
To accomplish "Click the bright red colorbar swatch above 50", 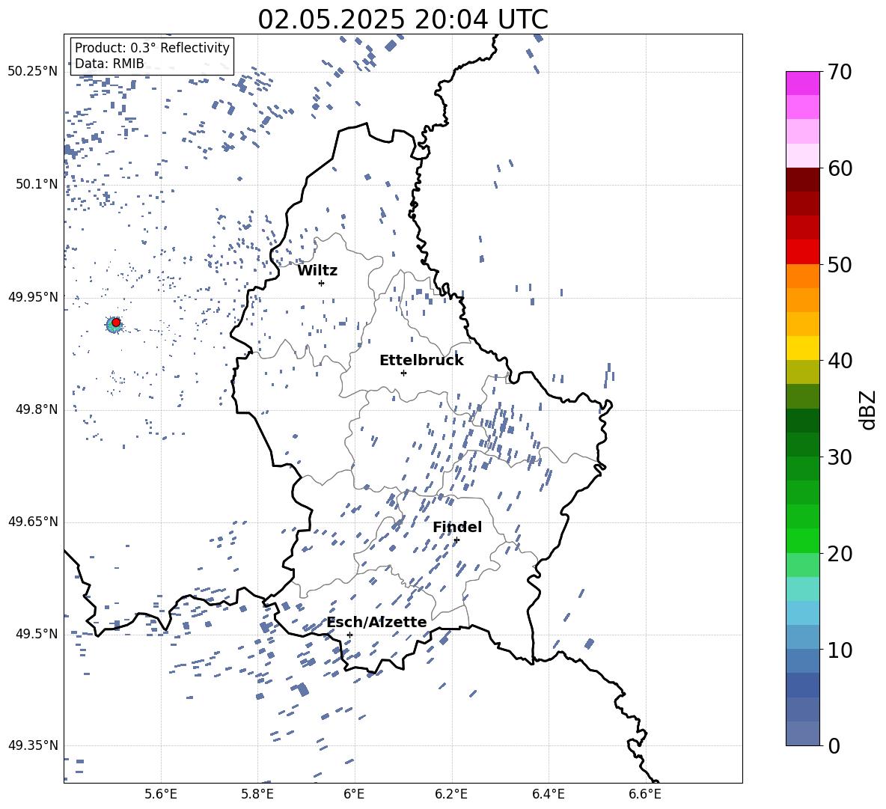I will click(802, 252).
